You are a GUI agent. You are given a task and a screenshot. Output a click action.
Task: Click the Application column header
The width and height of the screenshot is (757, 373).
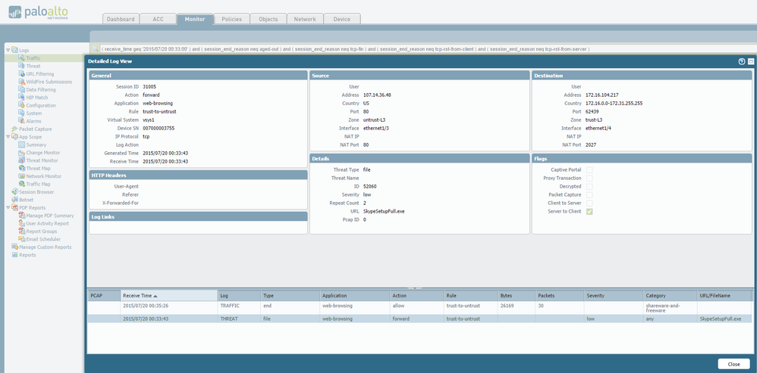(354, 296)
